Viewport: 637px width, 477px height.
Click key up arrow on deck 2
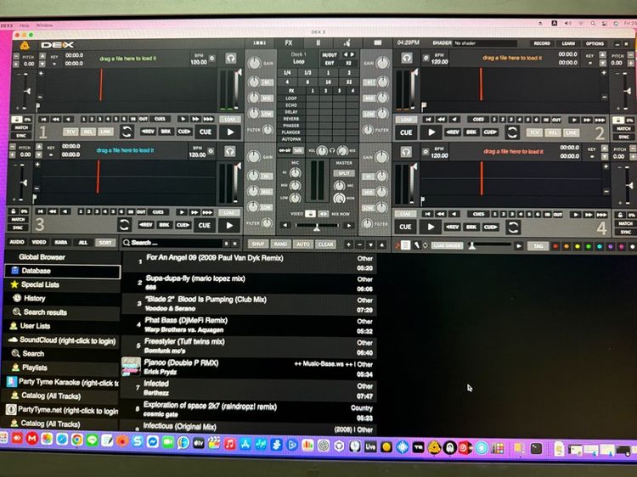coord(603,55)
